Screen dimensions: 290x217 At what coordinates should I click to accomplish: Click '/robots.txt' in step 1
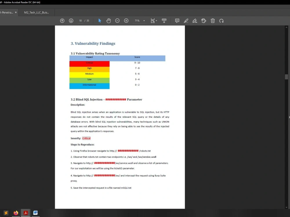pyautogui.click(x=145, y=151)
